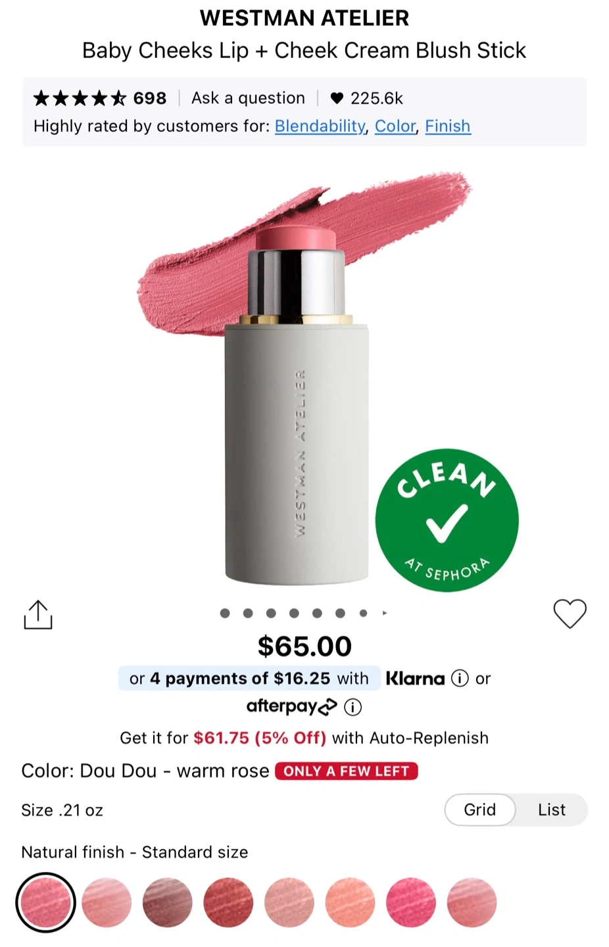Jump to first image carousel dot
Screen dimensions: 609x947
(x=225, y=613)
